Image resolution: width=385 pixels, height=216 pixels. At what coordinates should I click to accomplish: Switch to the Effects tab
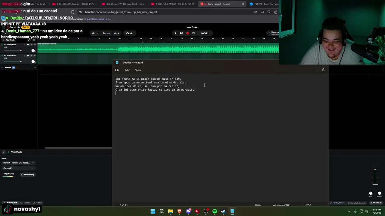pyautogui.click(x=25, y=203)
